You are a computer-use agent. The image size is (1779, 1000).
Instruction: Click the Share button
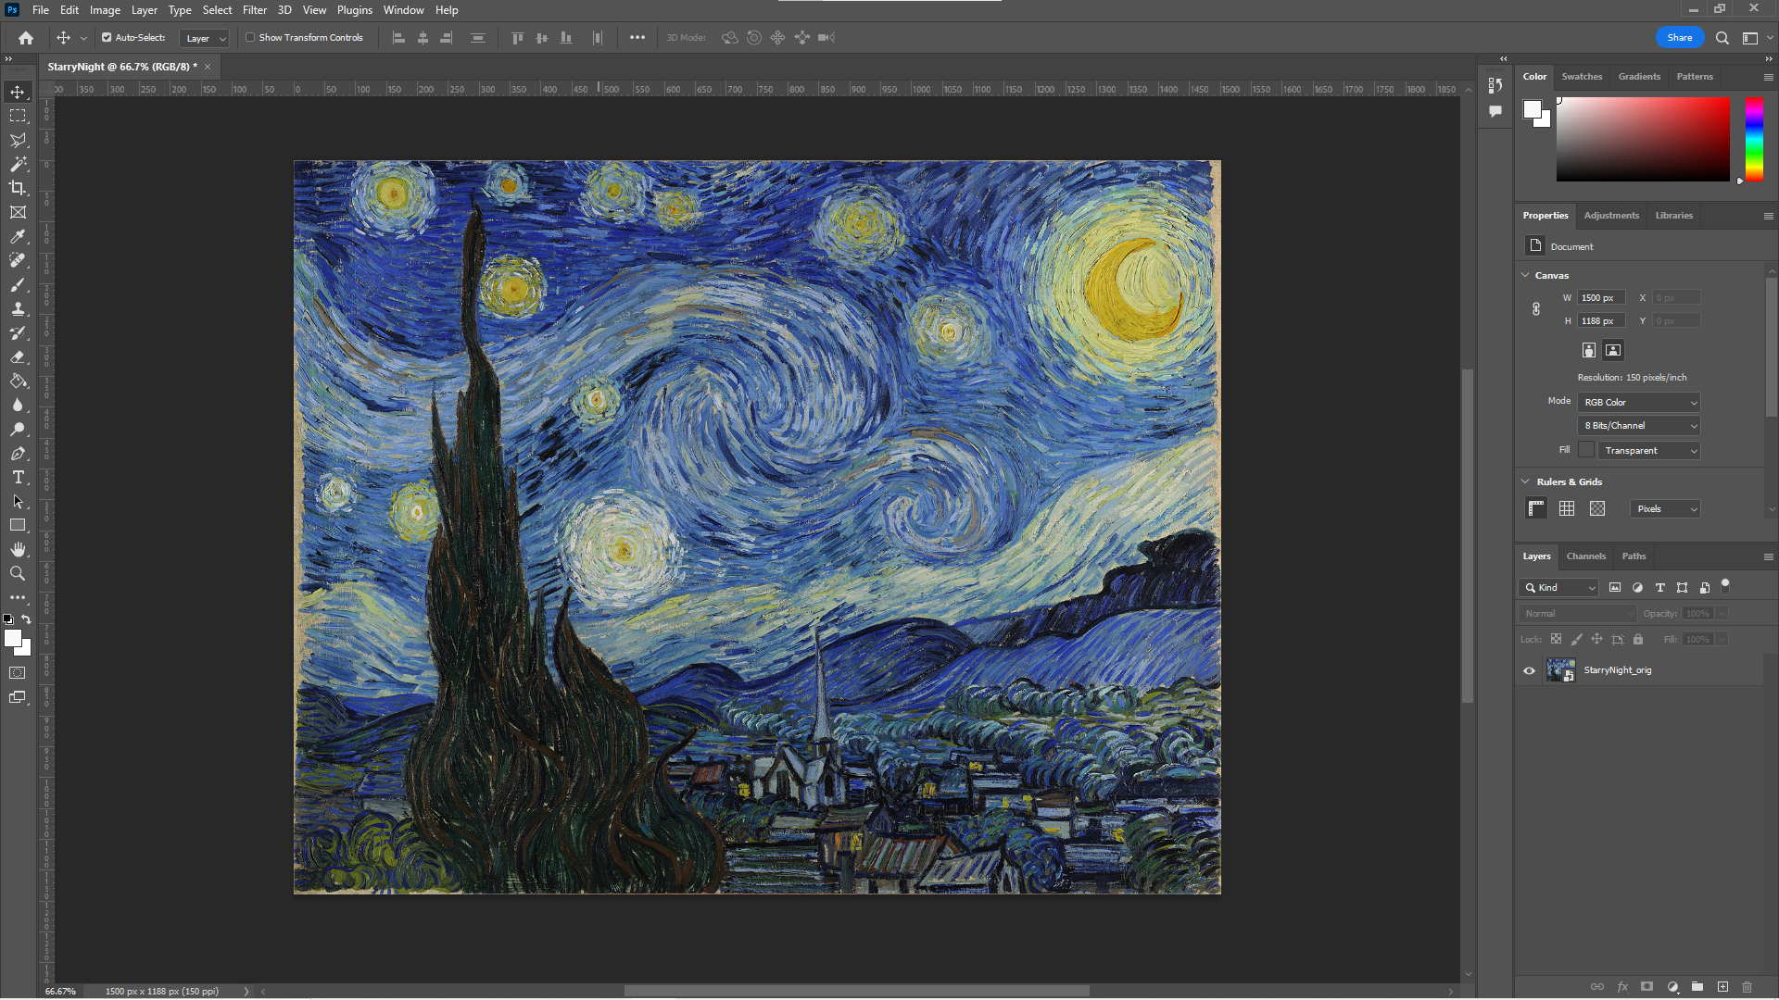(1679, 38)
